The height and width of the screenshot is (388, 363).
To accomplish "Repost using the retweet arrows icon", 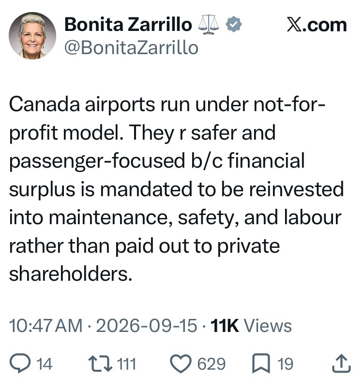I will click(x=100, y=363).
